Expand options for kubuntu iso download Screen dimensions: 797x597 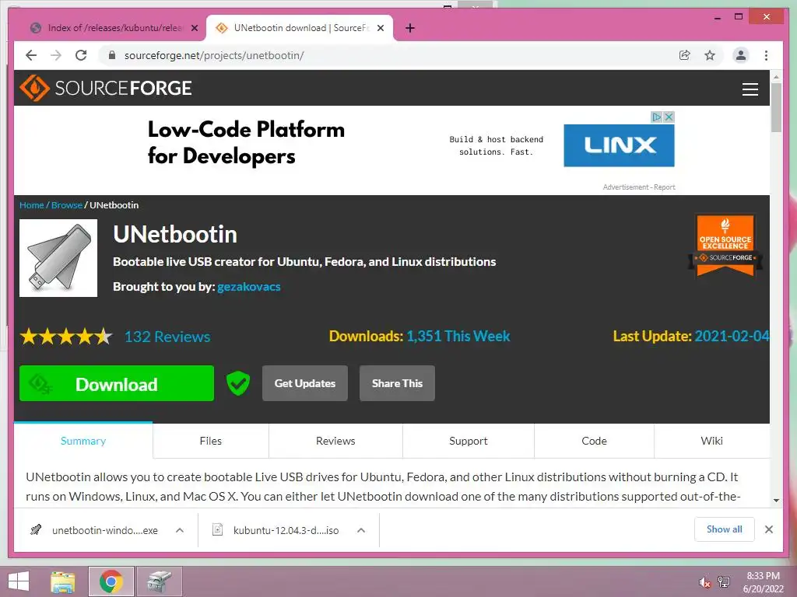coord(361,530)
